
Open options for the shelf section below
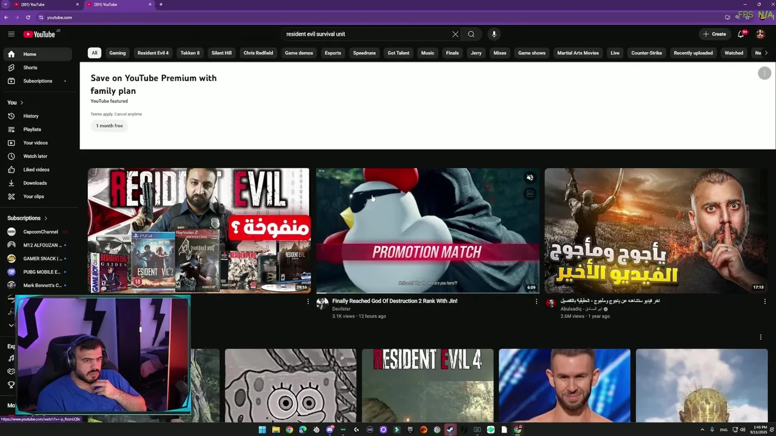click(x=760, y=337)
